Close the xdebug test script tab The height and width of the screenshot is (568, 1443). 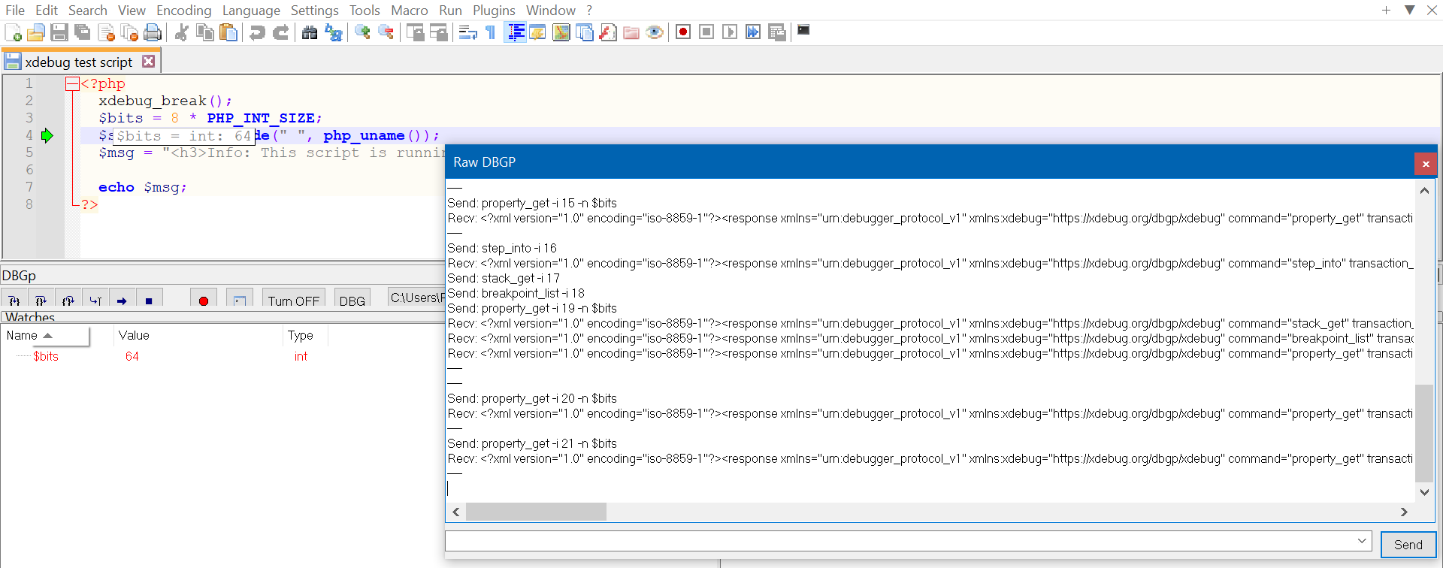tap(149, 62)
